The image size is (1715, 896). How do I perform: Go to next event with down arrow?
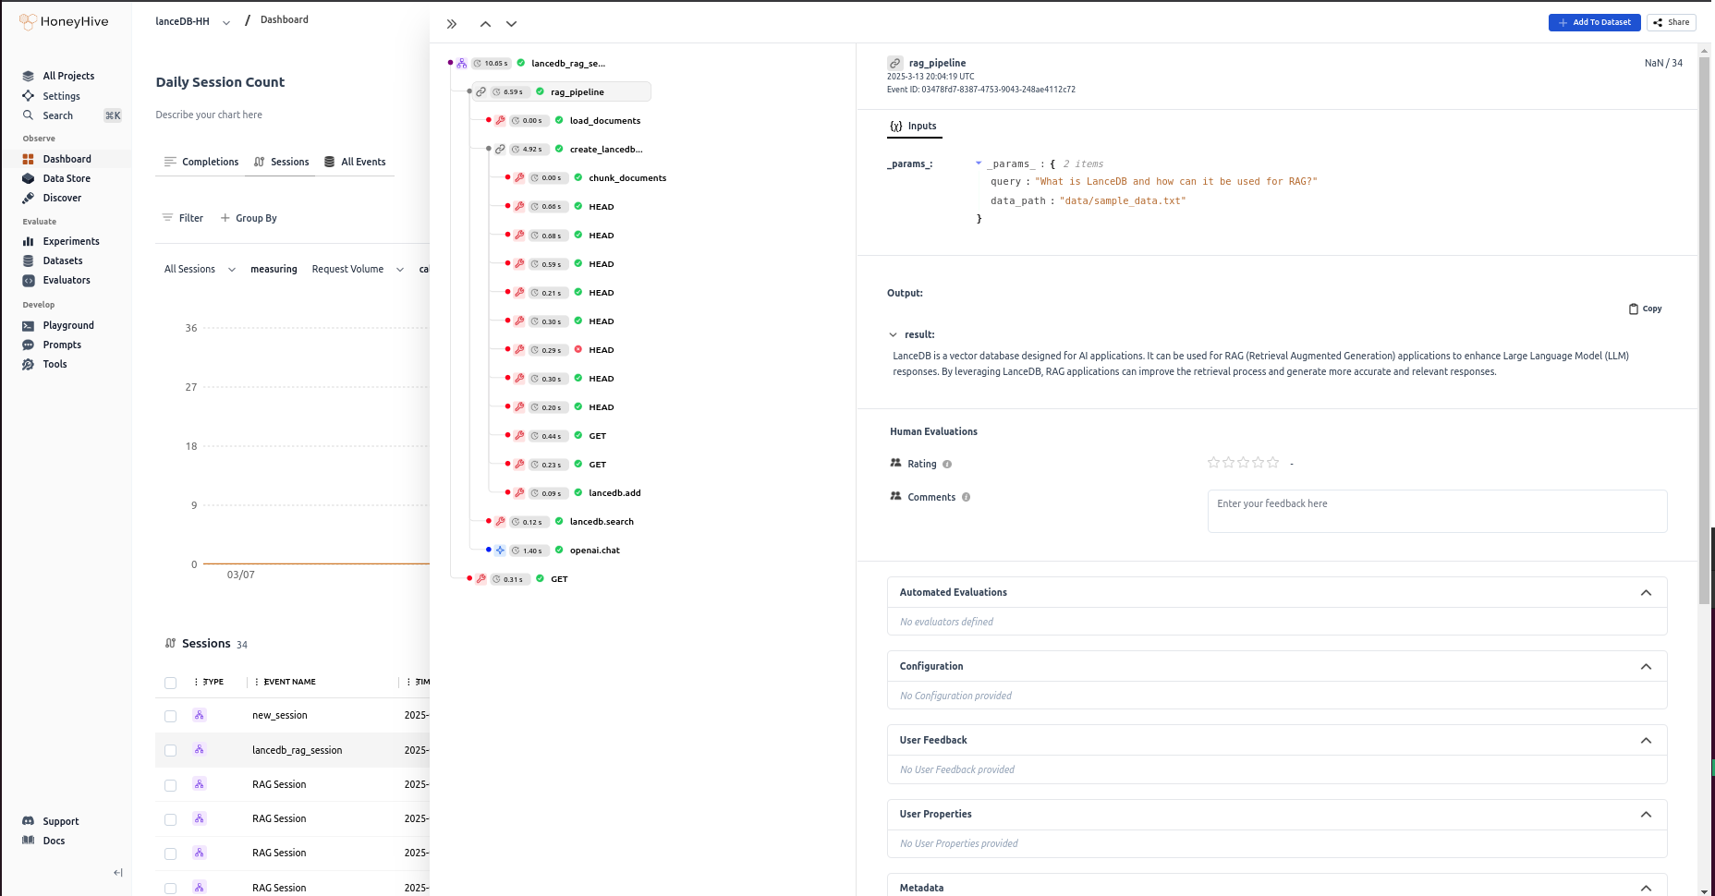pos(511,24)
